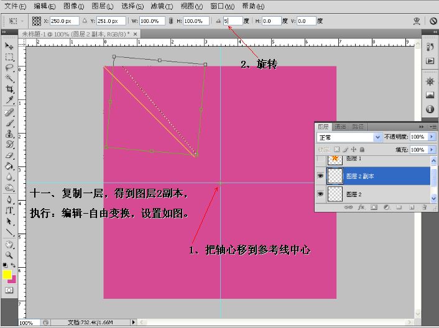Create a new layer group
This screenshot has height=328, width=439.
pyautogui.click(x=399, y=207)
